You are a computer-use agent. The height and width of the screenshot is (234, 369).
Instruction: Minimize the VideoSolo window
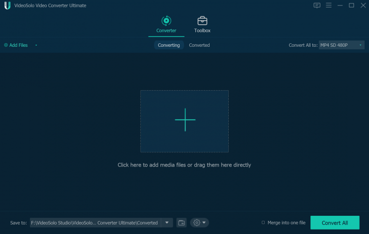(x=340, y=5)
